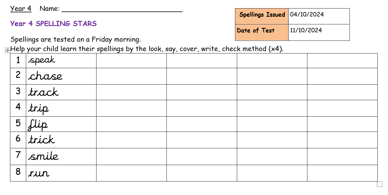388x195 pixels.
Task: Click the handwritten word speak
Action: point(42,60)
